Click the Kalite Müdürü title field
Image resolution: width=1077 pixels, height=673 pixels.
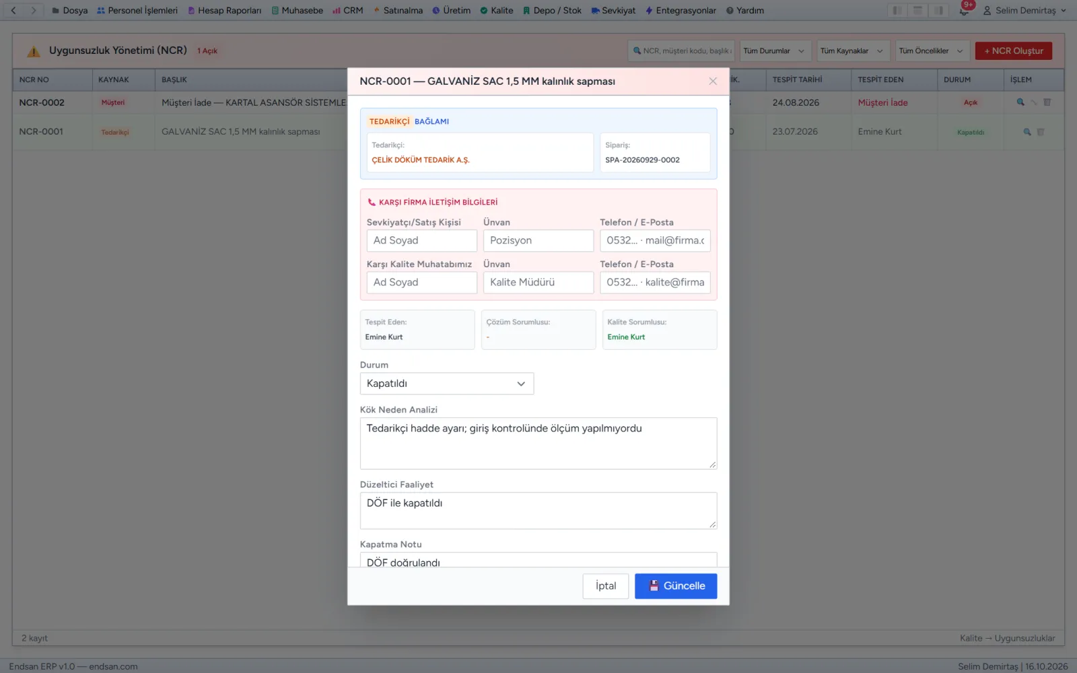coord(538,283)
